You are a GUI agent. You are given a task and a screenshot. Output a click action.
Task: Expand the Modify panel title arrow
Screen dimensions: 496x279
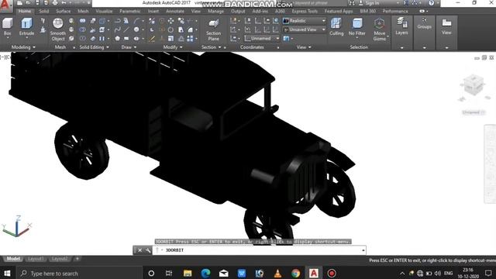181,47
